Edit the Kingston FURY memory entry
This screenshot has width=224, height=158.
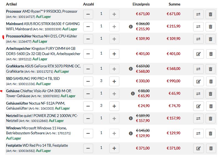pyautogui.click(x=198, y=54)
